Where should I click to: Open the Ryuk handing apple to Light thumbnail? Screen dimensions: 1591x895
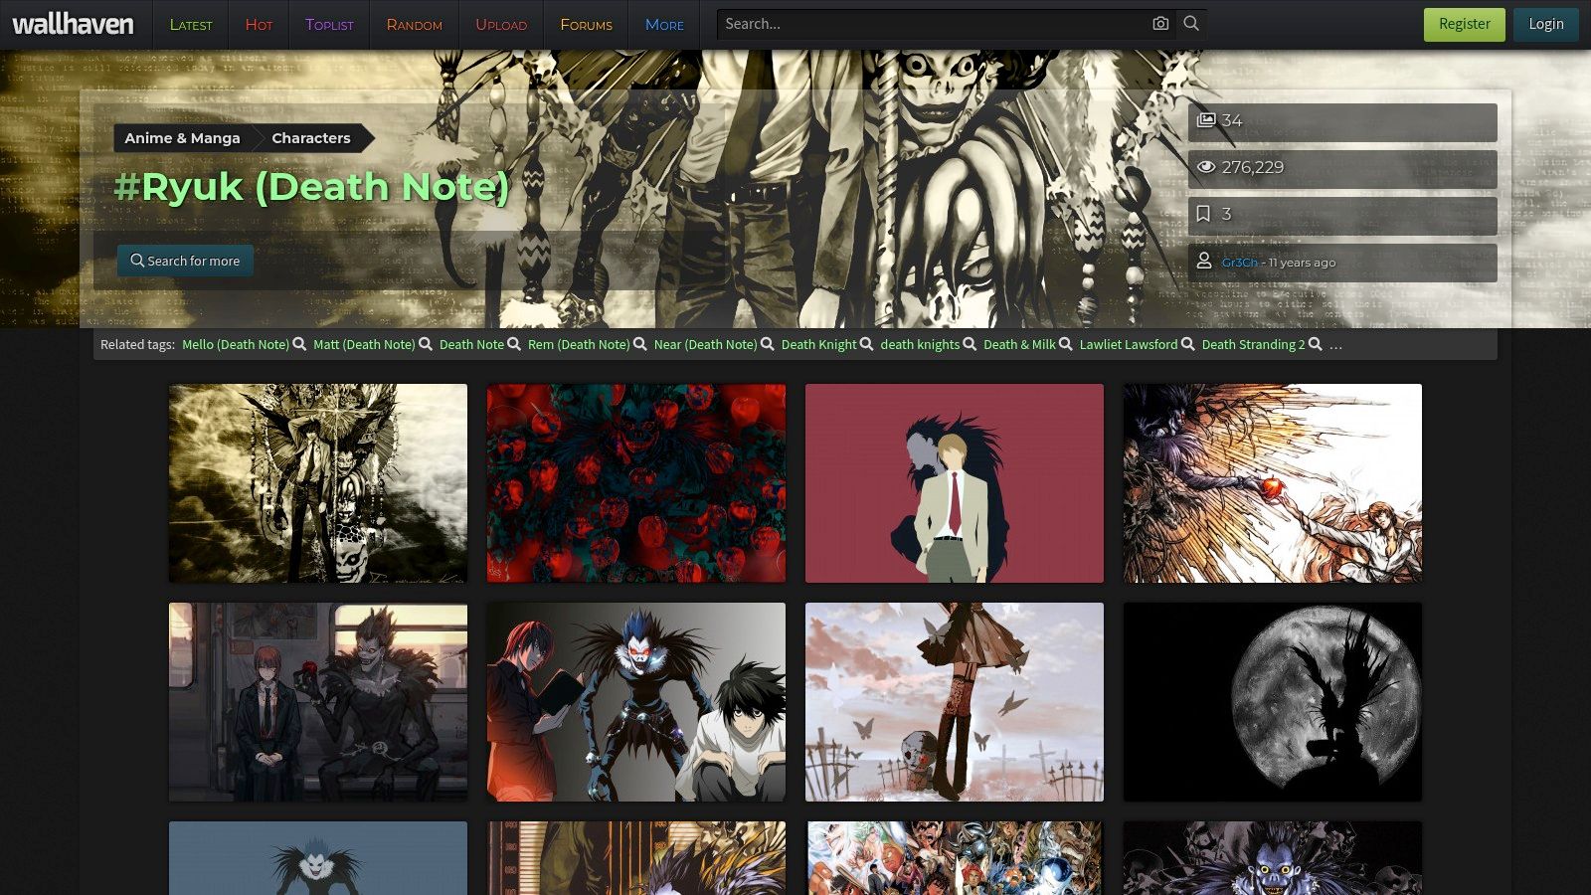[1273, 483]
